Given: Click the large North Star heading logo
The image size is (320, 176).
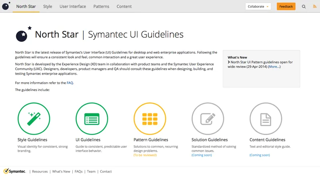Looking at the screenshot, I should (x=24, y=34).
